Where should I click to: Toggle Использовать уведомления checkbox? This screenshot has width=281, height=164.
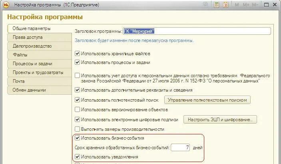[77, 157]
